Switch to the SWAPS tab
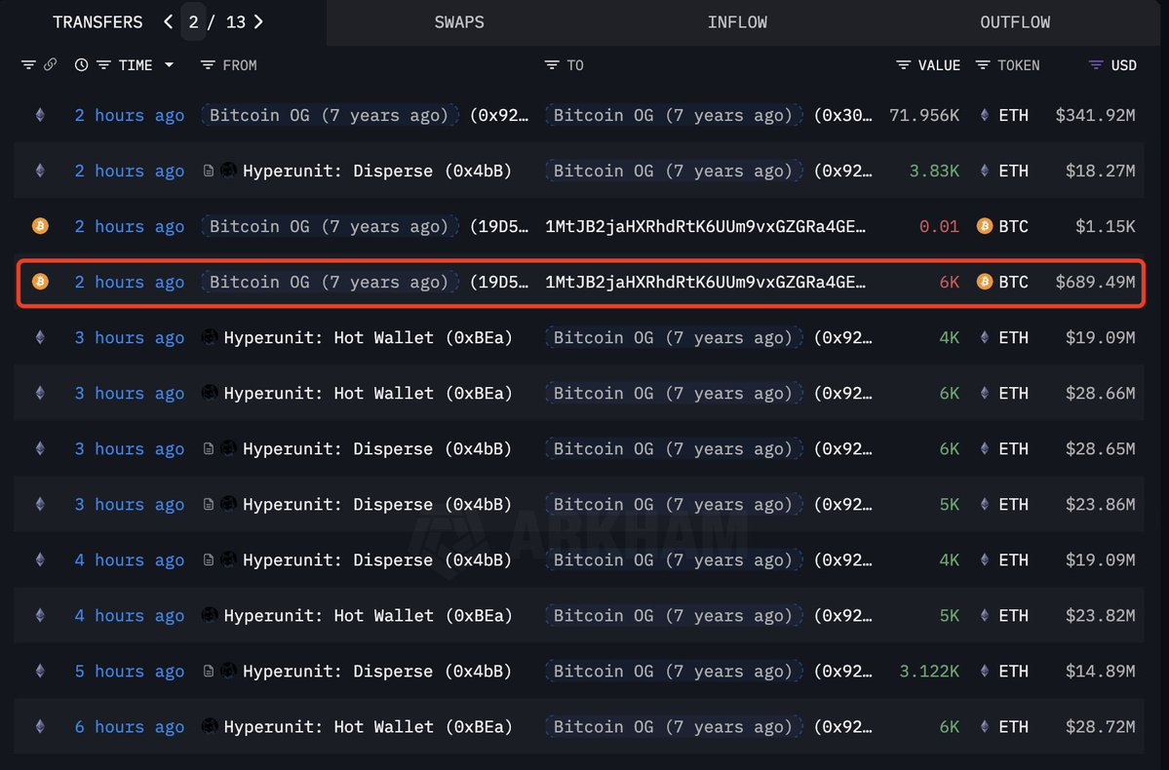Screen dimensions: 1169x770 tap(459, 21)
